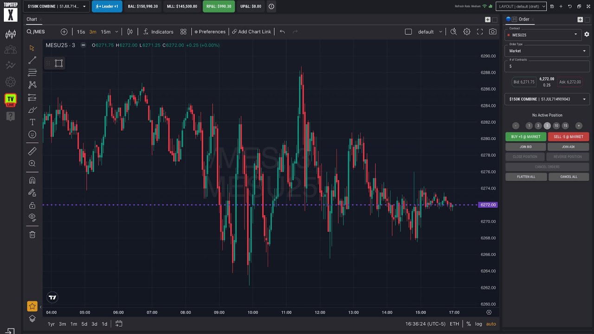Open the Contract MESU25 dropdown
Image resolution: width=594 pixels, height=334 pixels.
(x=543, y=34)
